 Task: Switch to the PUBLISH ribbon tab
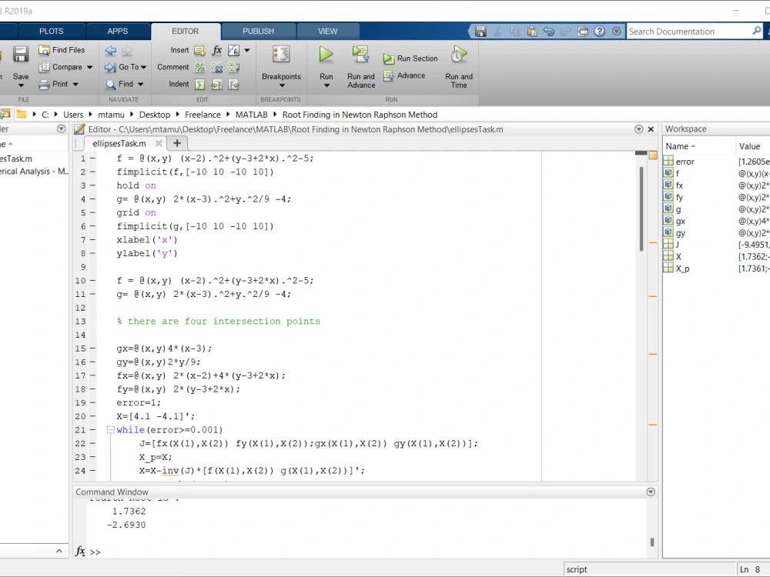[258, 31]
